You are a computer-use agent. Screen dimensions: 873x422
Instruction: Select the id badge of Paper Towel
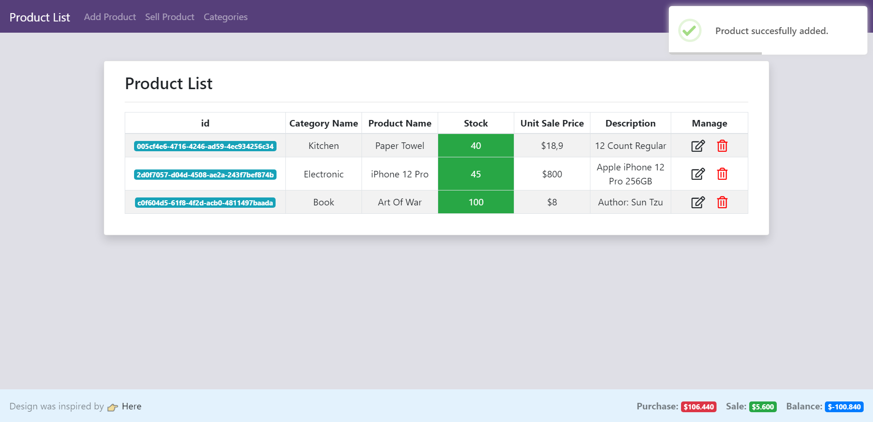(205, 146)
